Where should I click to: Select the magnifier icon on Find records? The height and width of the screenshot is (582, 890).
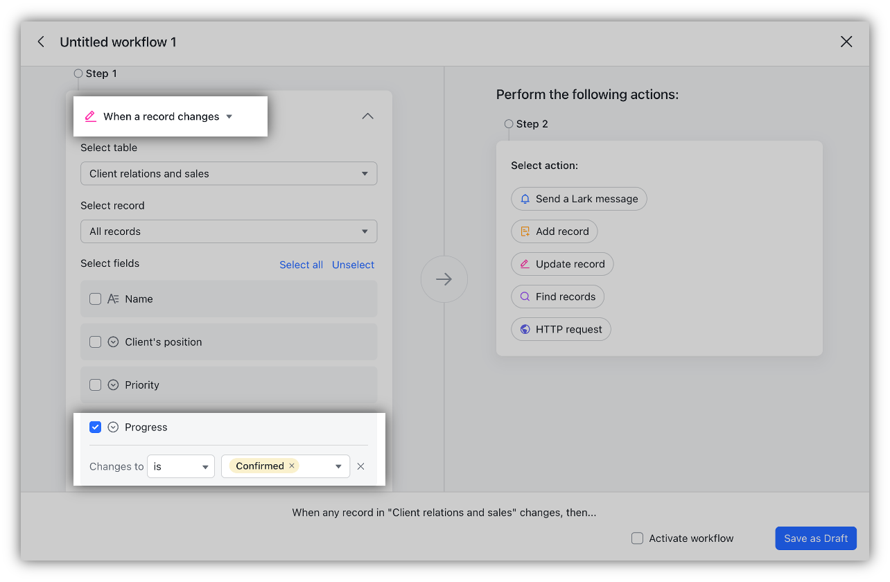tap(525, 297)
